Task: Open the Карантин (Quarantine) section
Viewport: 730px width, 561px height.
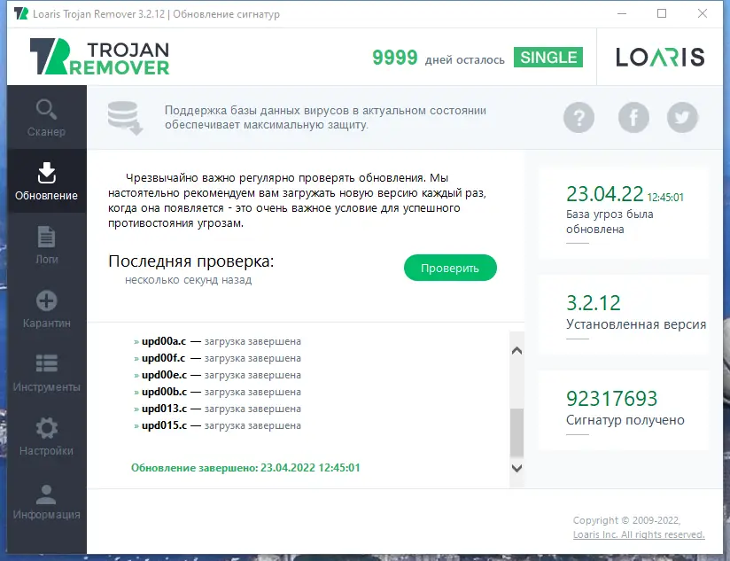Action: [46, 308]
